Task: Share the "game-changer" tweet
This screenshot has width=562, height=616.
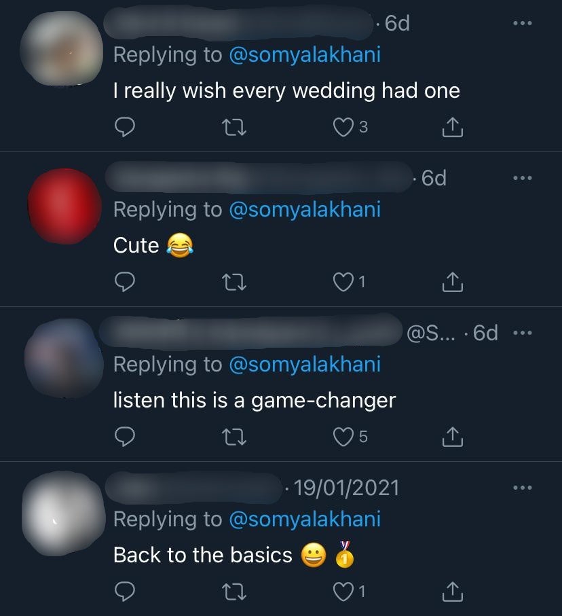Action: pyautogui.click(x=452, y=437)
